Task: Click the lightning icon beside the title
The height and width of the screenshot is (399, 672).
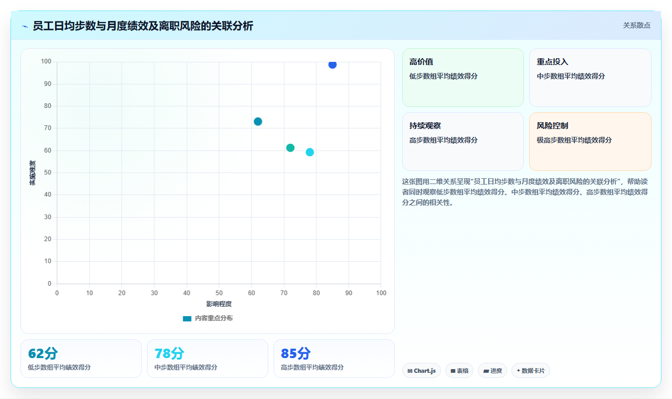Action: pyautogui.click(x=25, y=26)
